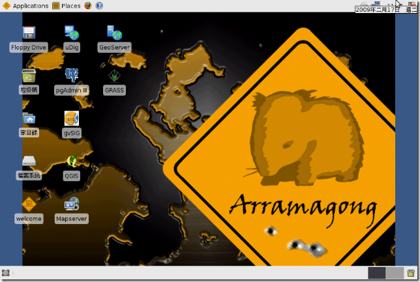The height and width of the screenshot is (282, 420).
Task: Click the Floppy Drive label
Action: coord(29,48)
